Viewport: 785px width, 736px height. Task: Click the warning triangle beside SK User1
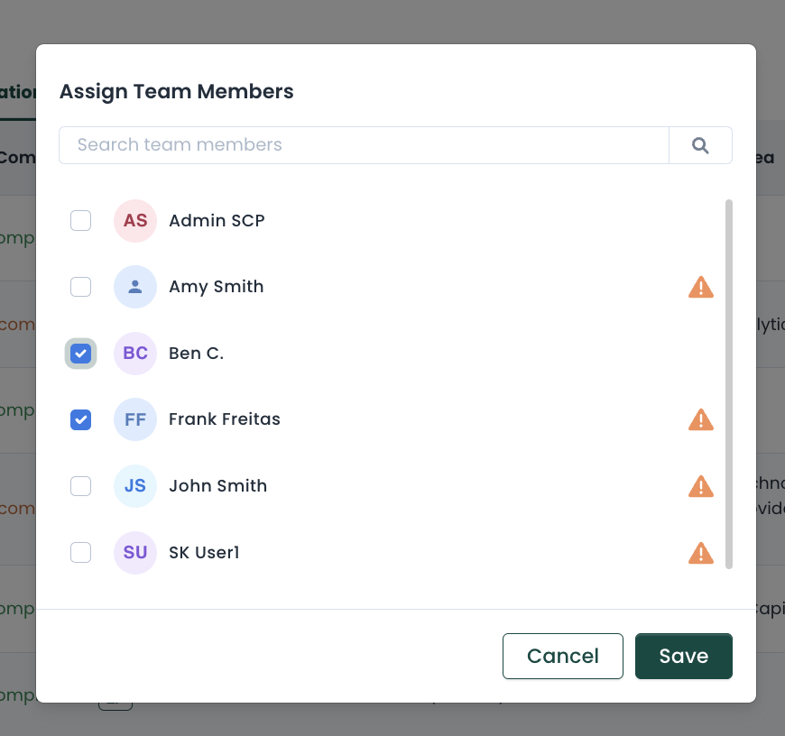point(700,553)
